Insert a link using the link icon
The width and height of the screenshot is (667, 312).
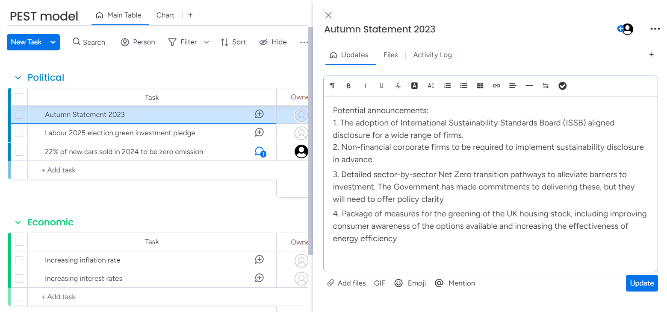tap(496, 86)
